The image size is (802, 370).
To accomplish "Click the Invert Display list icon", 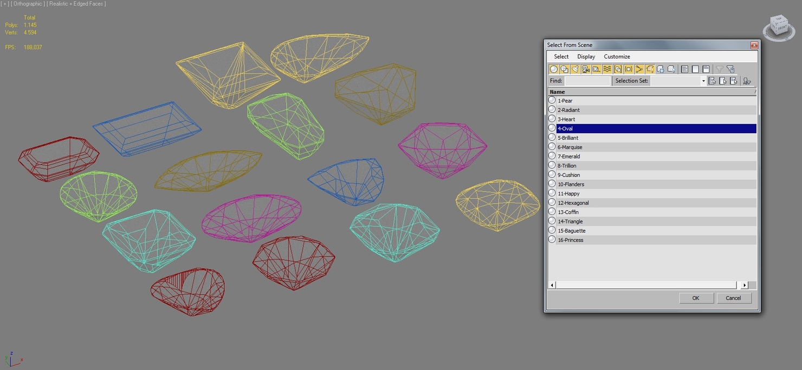I will [706, 69].
